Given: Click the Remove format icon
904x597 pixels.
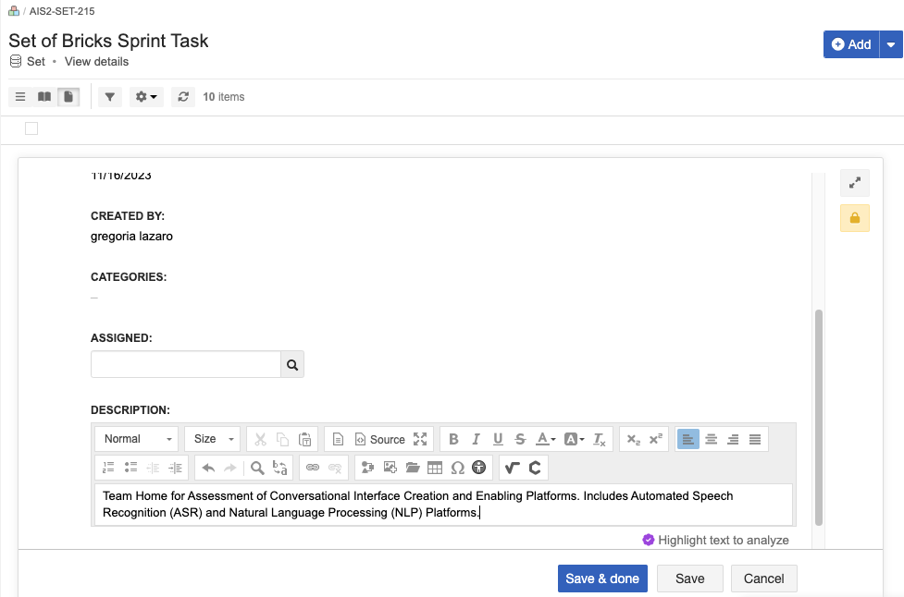Looking at the screenshot, I should [600, 439].
